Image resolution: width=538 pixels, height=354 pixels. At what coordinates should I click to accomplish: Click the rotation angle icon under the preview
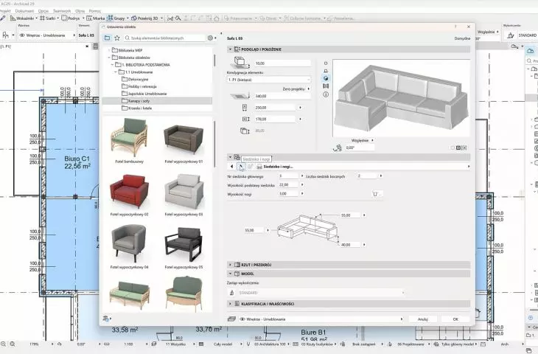pos(338,147)
